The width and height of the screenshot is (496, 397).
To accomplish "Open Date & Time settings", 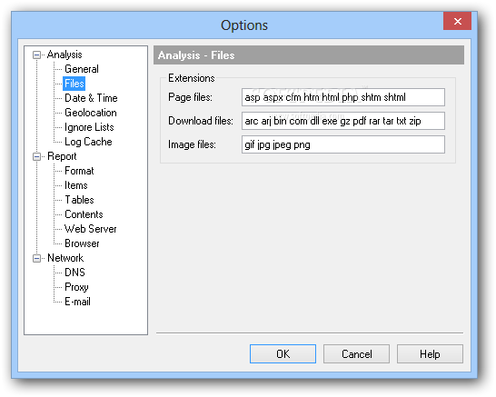I will point(91,98).
